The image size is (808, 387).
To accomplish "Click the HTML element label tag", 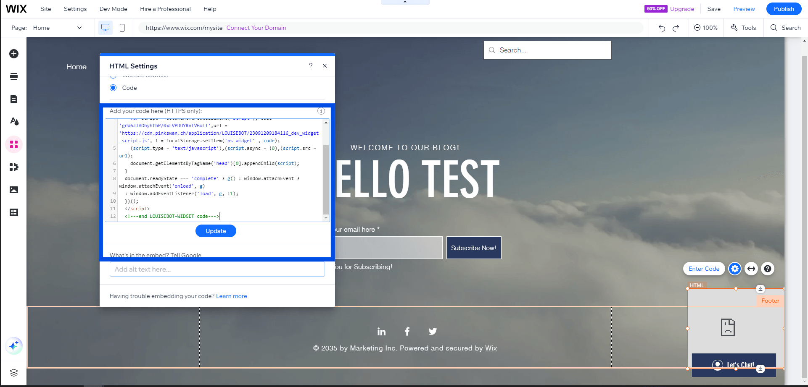I will (x=697, y=285).
